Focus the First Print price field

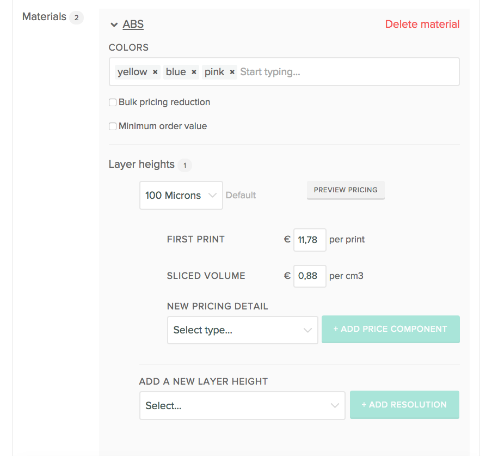pos(310,240)
